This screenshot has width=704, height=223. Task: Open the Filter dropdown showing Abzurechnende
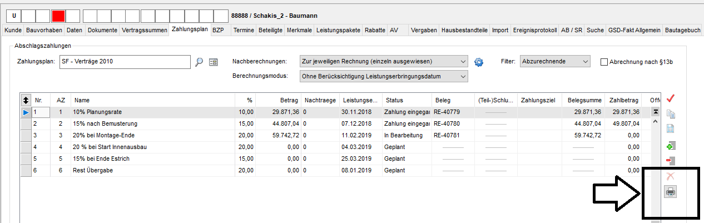(554, 61)
